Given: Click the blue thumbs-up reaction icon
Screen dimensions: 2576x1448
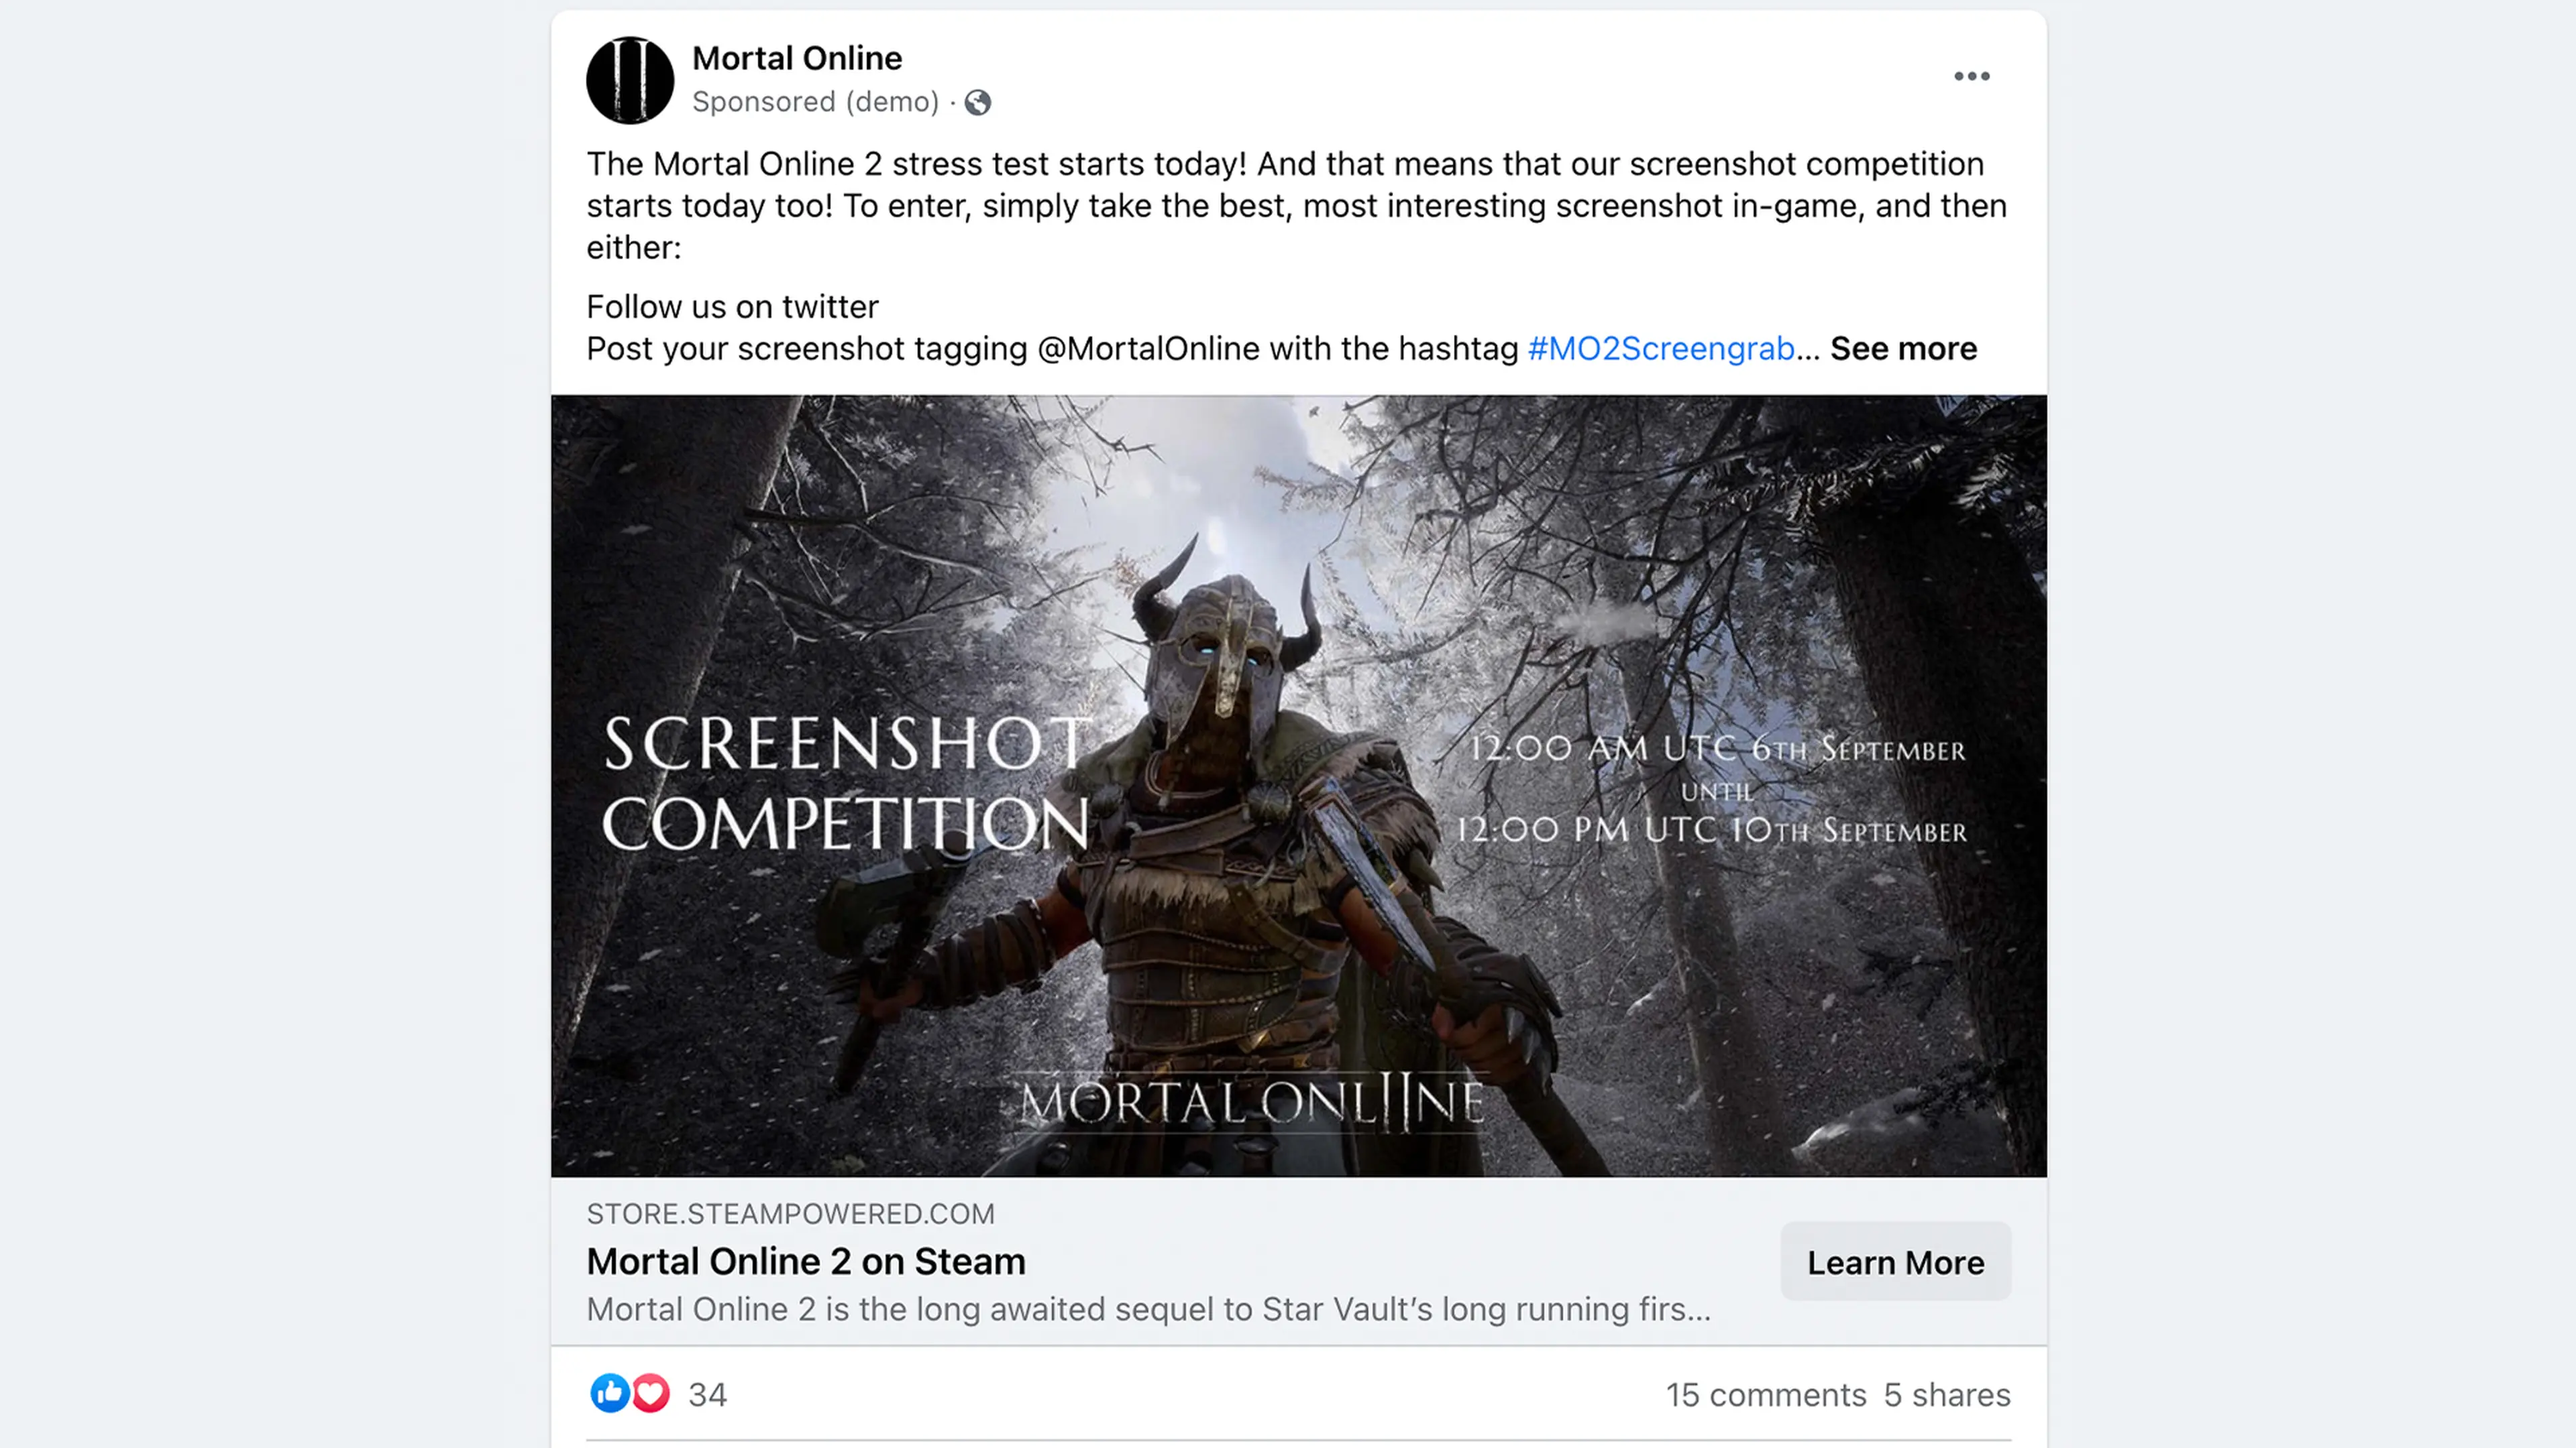Looking at the screenshot, I should pyautogui.click(x=609, y=1392).
